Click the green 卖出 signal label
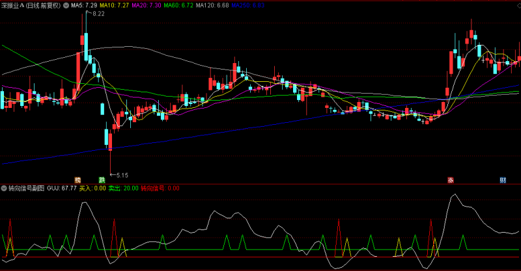This screenshot has height=271, width=521. click(x=124, y=188)
